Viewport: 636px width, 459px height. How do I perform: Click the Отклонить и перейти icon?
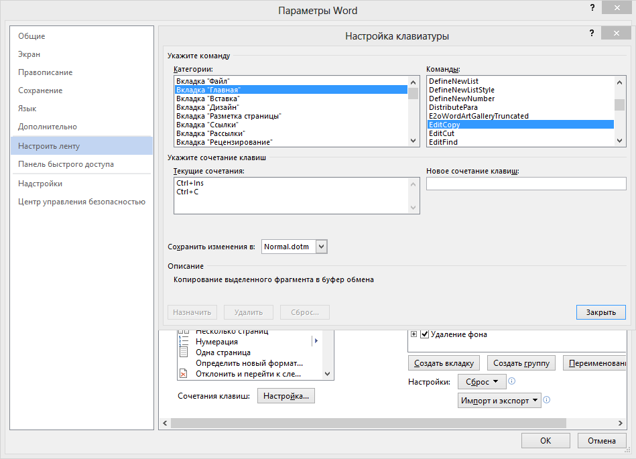tap(184, 373)
